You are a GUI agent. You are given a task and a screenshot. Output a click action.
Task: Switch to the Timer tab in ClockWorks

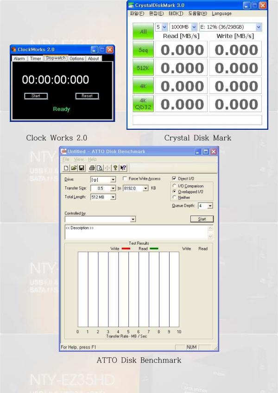[35, 58]
